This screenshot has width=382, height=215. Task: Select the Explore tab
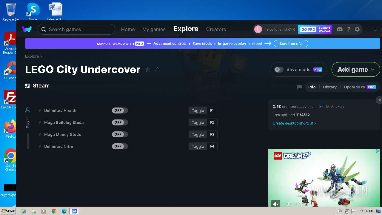[186, 29]
